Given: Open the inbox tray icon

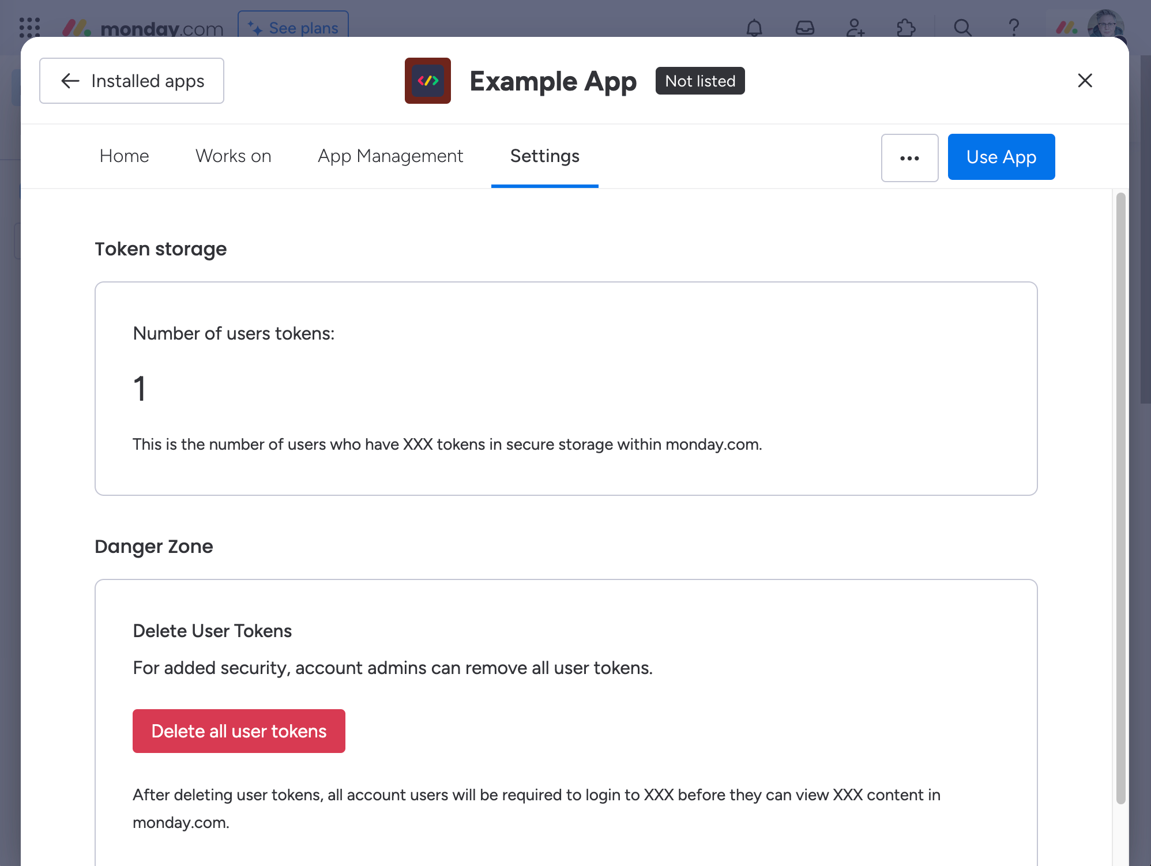Looking at the screenshot, I should (805, 27).
